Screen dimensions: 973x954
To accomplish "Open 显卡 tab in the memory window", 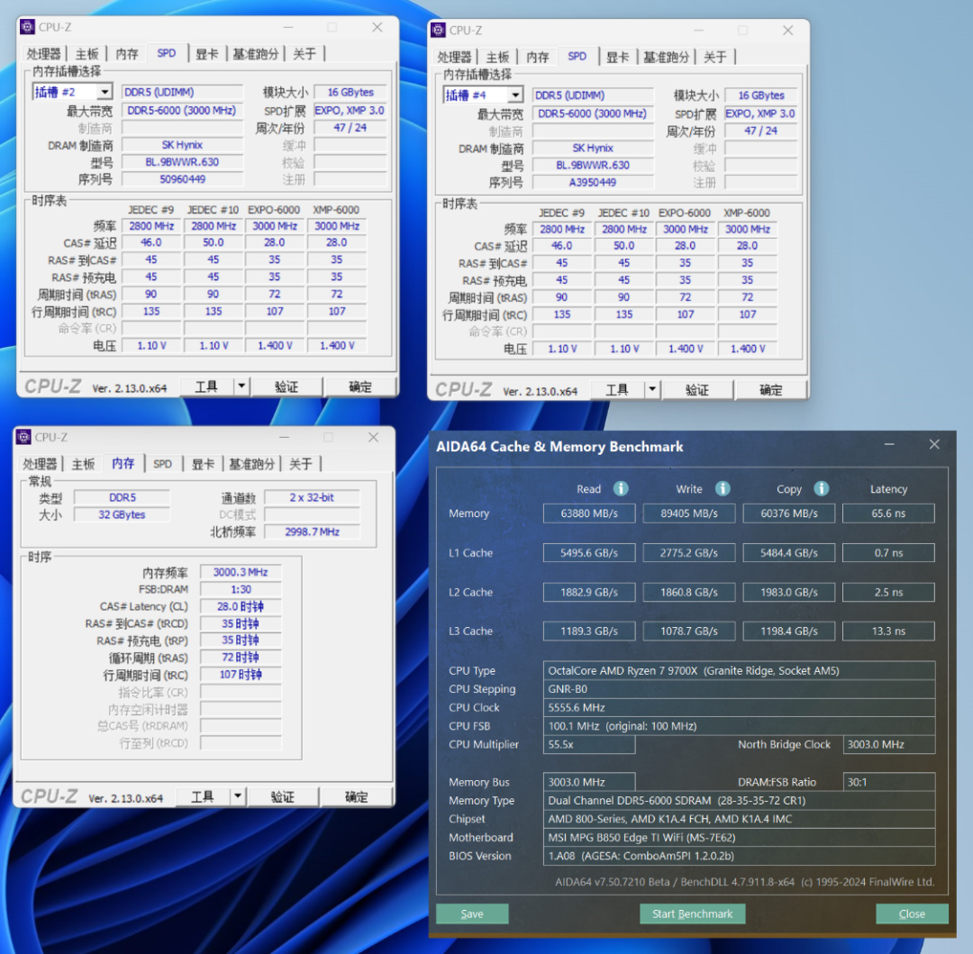I will [203, 463].
